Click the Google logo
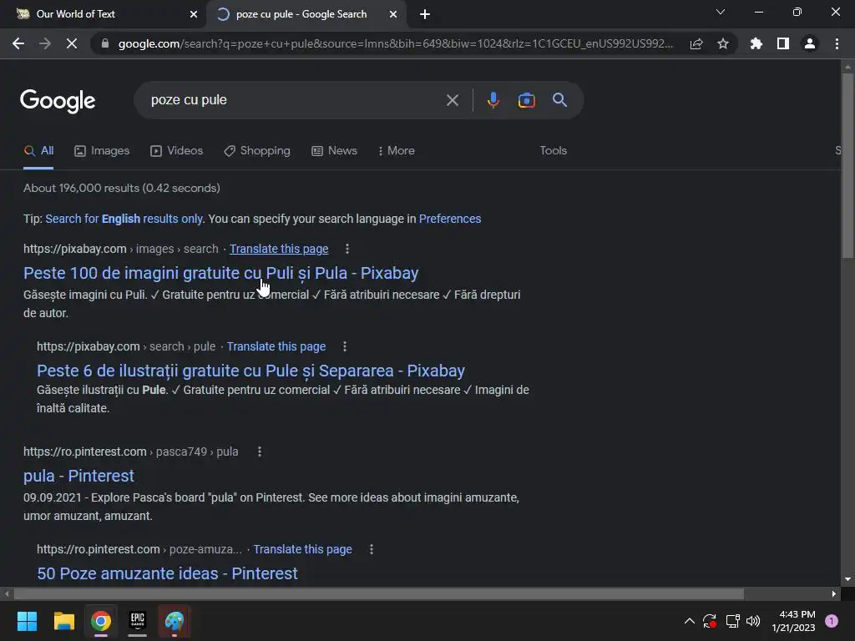855x641 pixels. point(58,100)
